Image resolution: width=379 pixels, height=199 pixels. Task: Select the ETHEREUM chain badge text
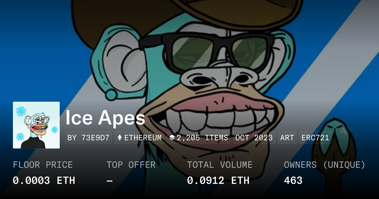[x=143, y=138]
